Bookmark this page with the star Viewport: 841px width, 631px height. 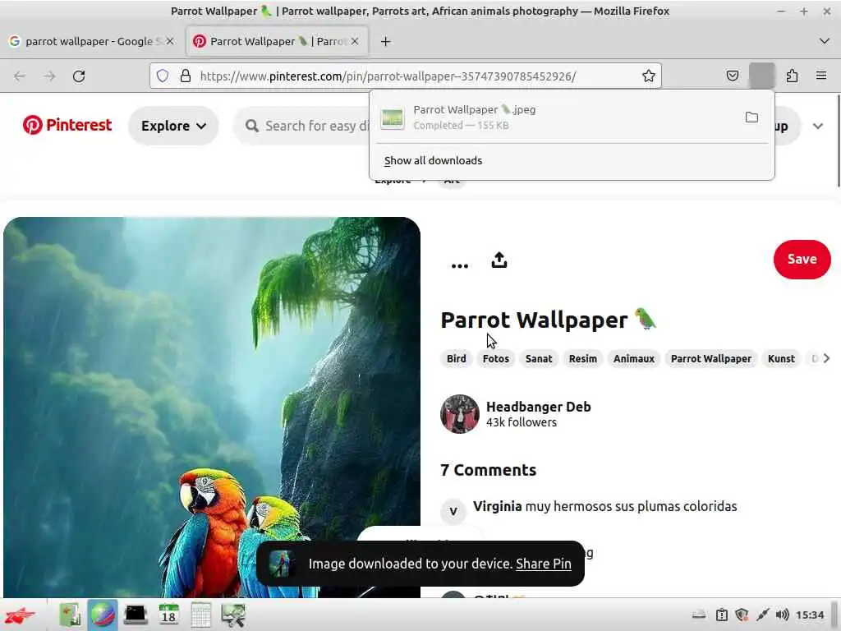[x=649, y=76]
